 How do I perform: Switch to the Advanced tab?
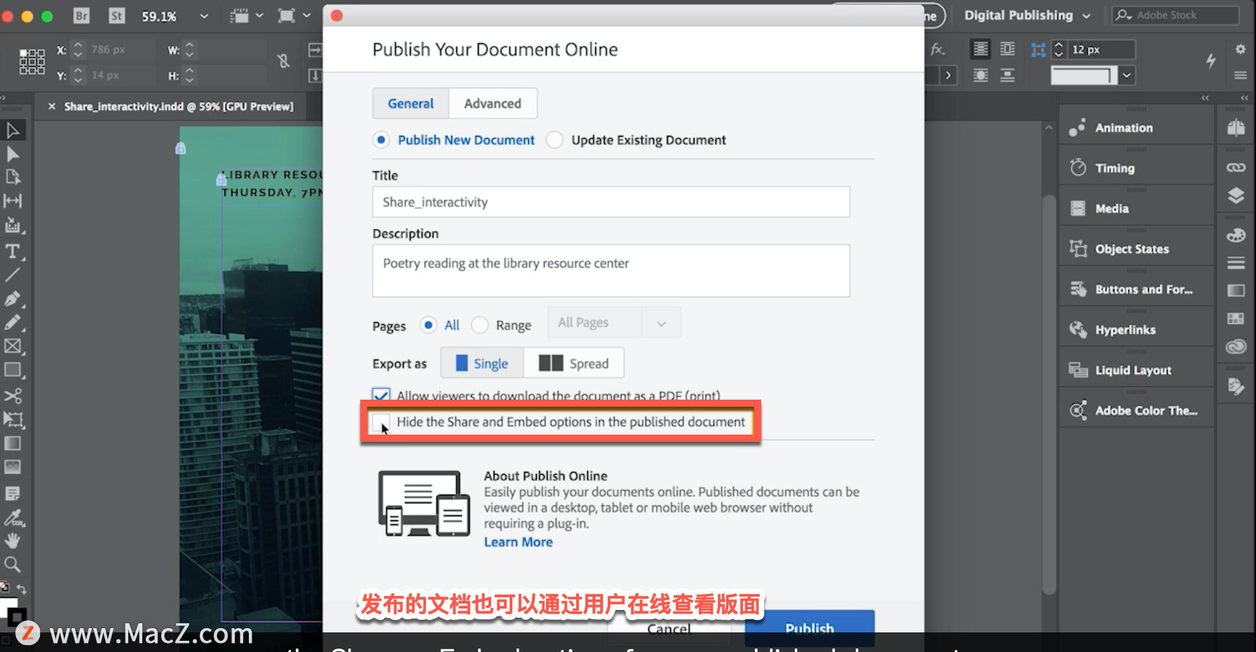[493, 104]
